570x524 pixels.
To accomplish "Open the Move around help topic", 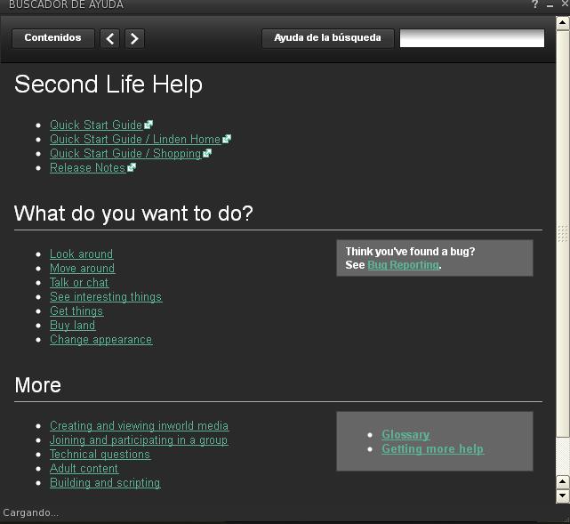I will (83, 268).
